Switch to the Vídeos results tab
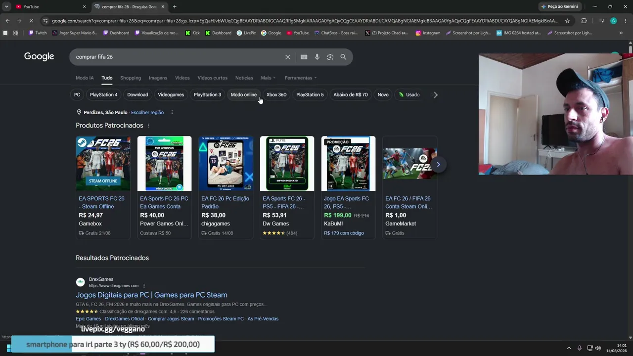This screenshot has height=356, width=633. point(182,78)
